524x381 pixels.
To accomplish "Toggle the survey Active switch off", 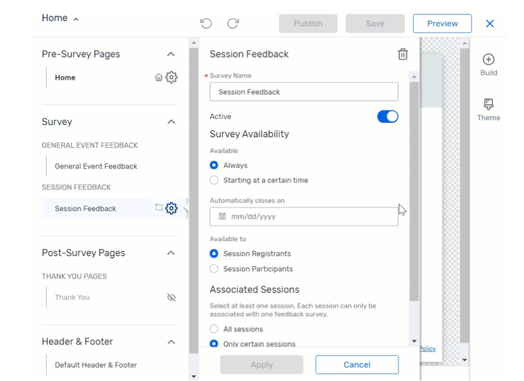I will (x=387, y=116).
